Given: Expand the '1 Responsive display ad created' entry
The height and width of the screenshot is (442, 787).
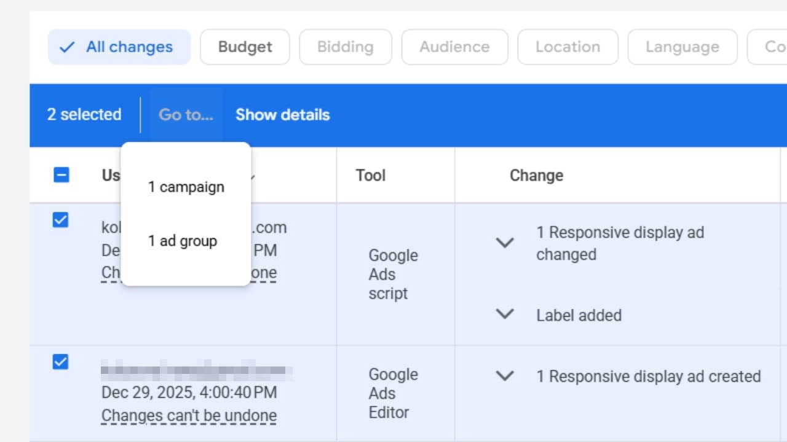Looking at the screenshot, I should 504,376.
